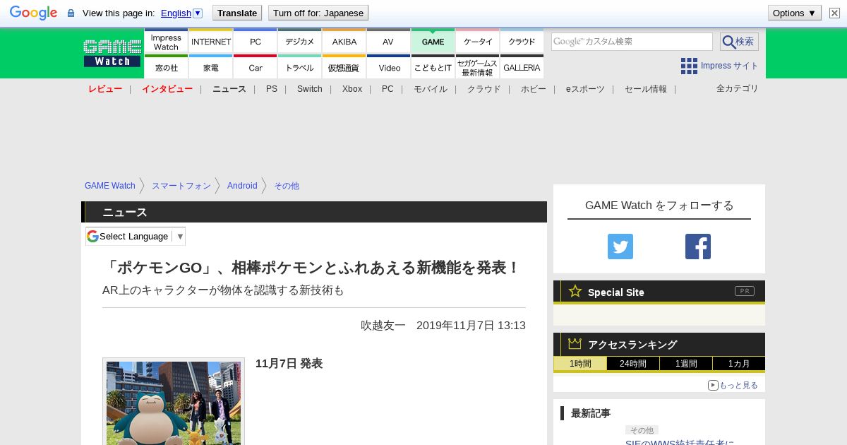Focus the Google custom search field
Image resolution: width=847 pixels, height=445 pixels.
tap(632, 42)
